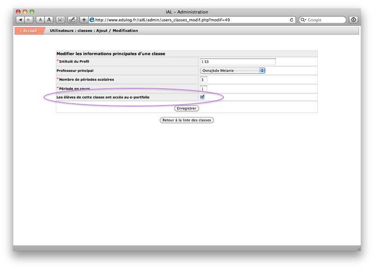
Task: Click Retour à la liste des classes
Action: pos(187,120)
